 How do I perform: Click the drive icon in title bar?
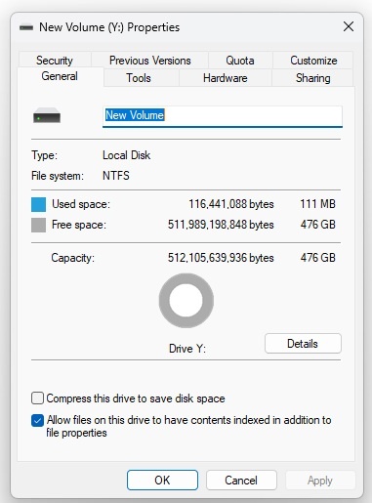pos(26,27)
